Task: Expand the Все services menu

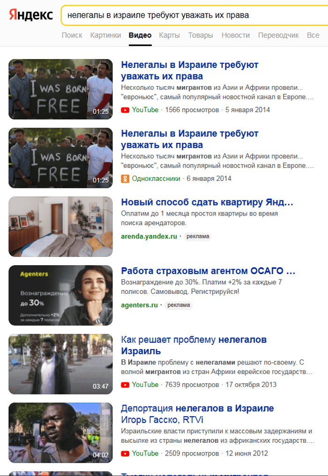Action: coord(313,35)
